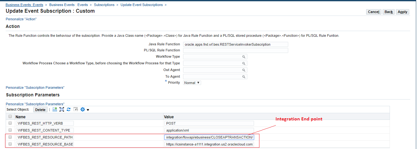Open Workflow Type search magnifier
Viewport: 420px width, 149px height.
(x=244, y=57)
